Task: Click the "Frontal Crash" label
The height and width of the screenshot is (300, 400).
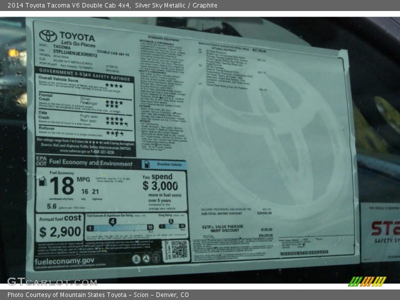Action: pos(45,97)
